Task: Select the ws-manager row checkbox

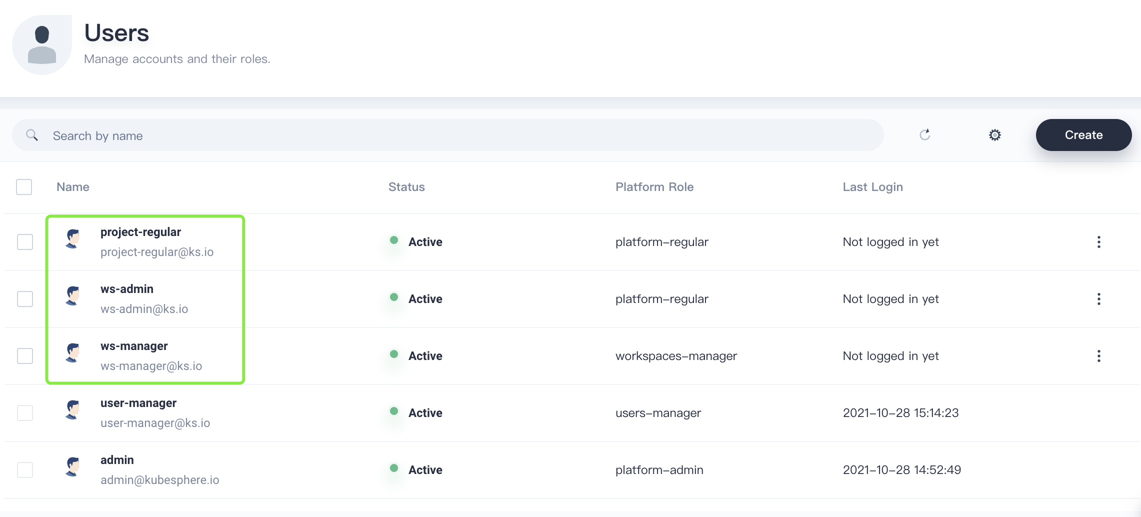Action: (x=25, y=356)
